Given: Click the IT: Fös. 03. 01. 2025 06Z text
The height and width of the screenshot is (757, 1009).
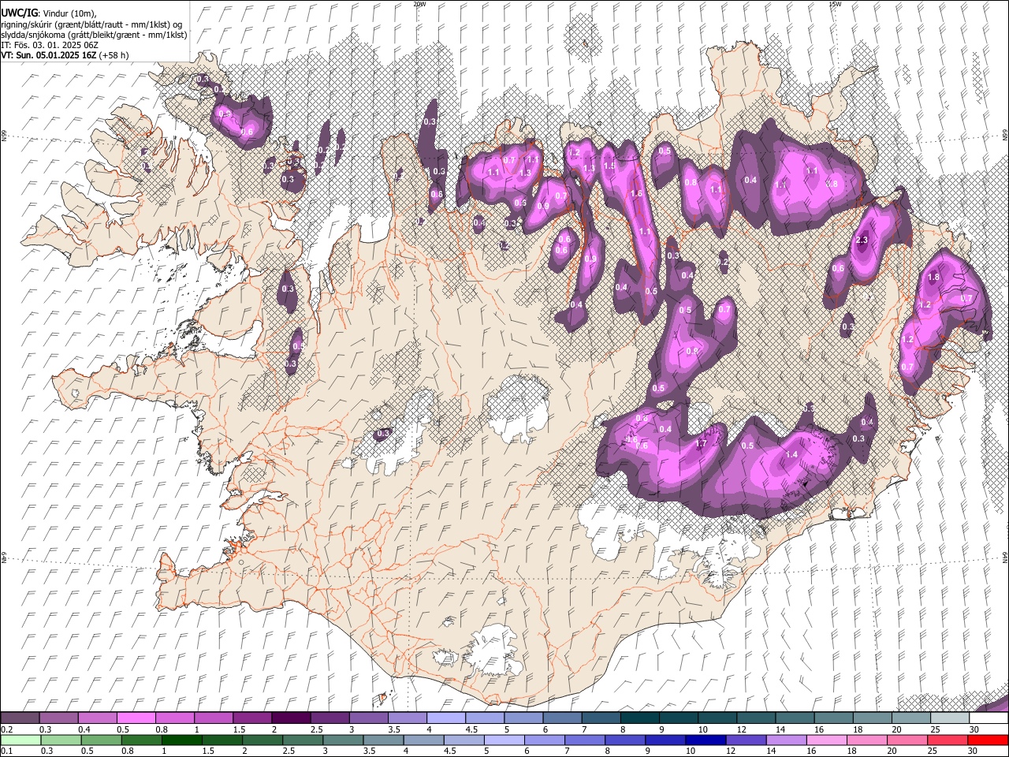Looking at the screenshot, I should pos(50,45).
